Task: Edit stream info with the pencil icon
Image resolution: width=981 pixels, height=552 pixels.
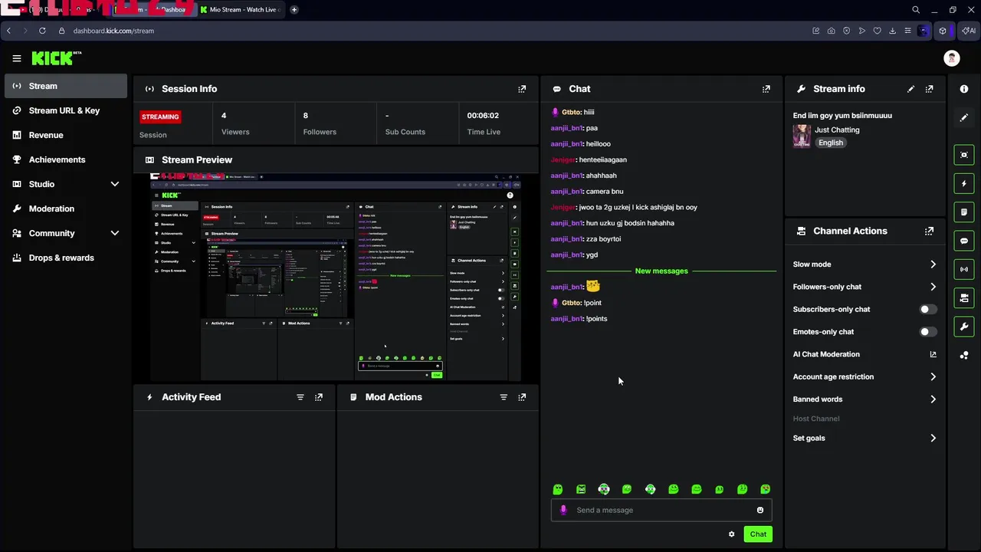Action: point(910,89)
